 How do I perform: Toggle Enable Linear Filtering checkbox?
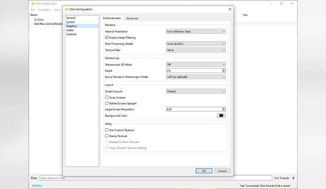click(x=107, y=37)
